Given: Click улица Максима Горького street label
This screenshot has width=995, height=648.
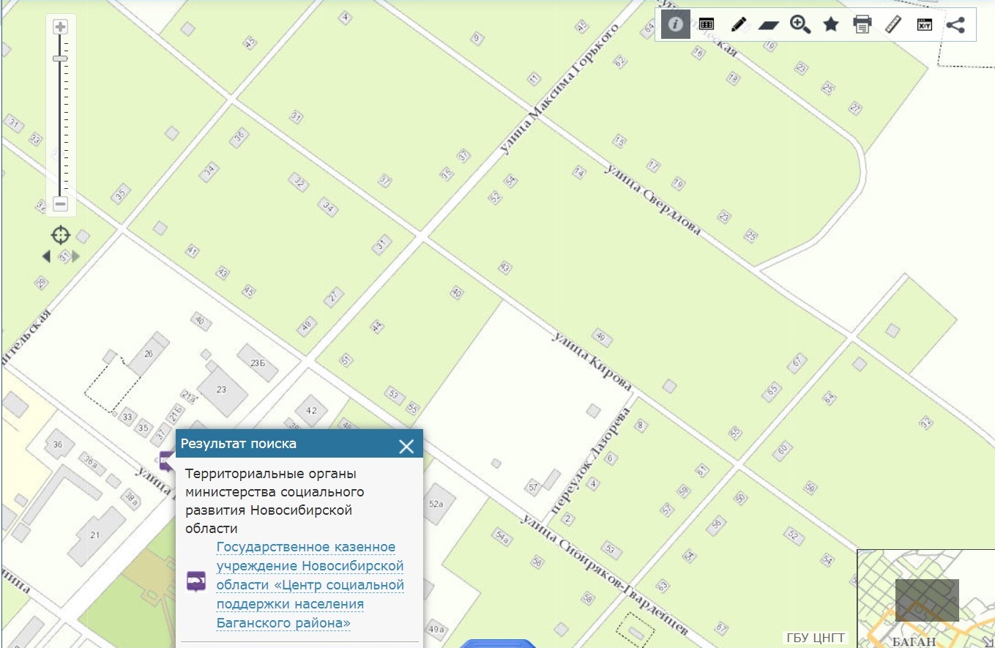Looking at the screenshot, I should pyautogui.click(x=559, y=90).
